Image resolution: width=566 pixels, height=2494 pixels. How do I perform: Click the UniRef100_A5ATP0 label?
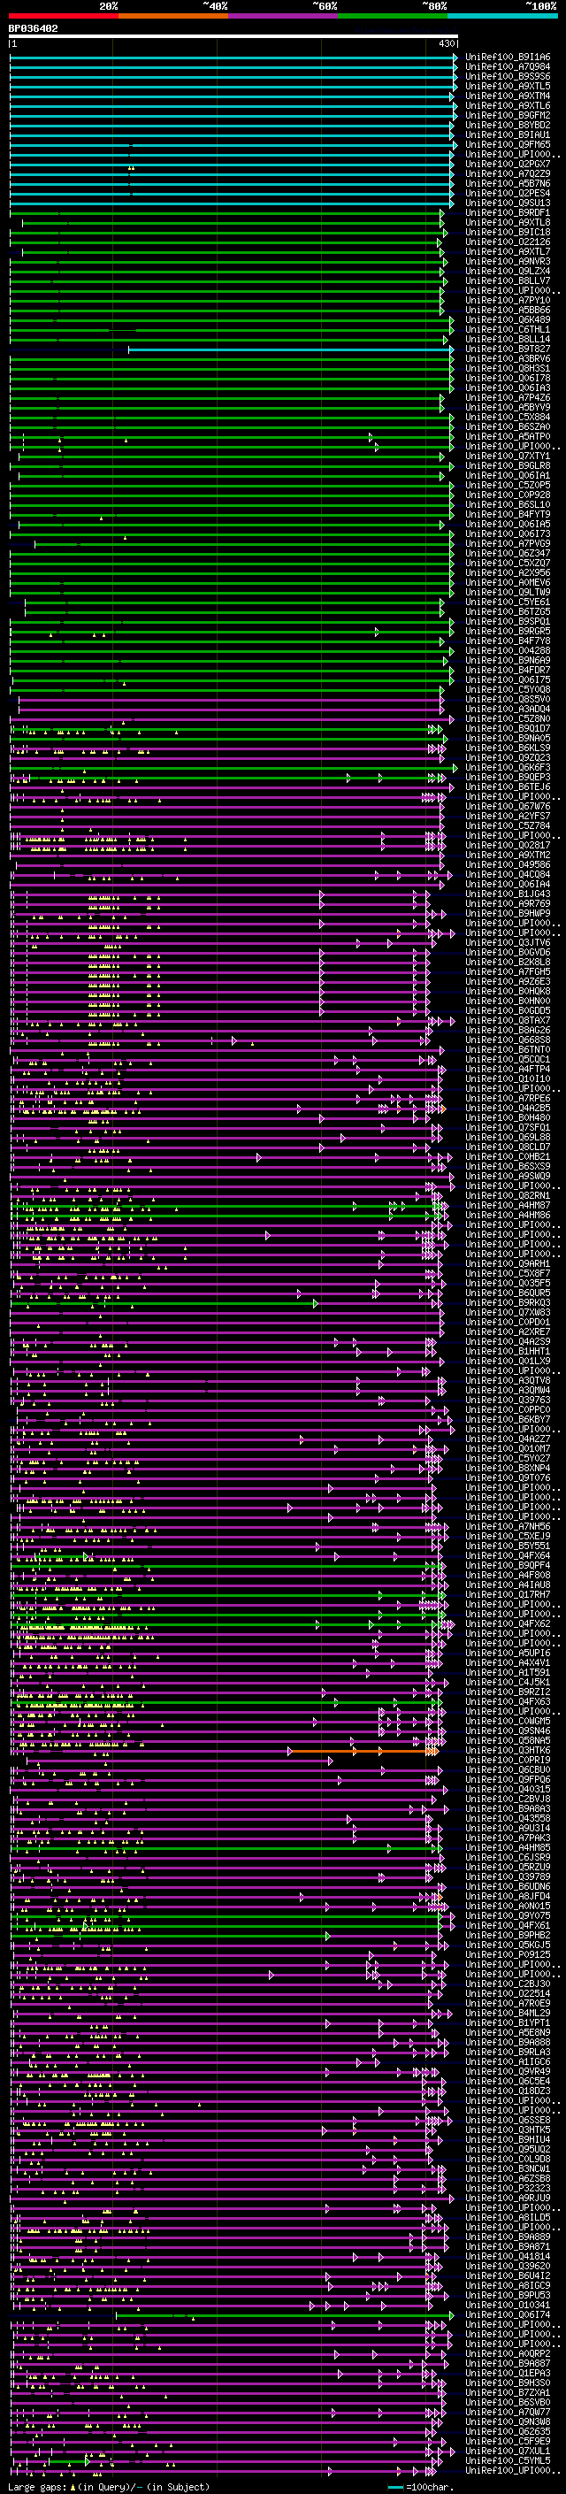coord(508,437)
